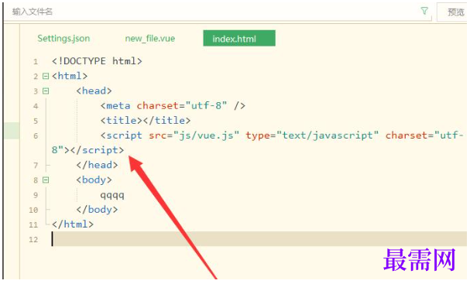Click the qqqq text in body
470x284 pixels.
pyautogui.click(x=112, y=195)
